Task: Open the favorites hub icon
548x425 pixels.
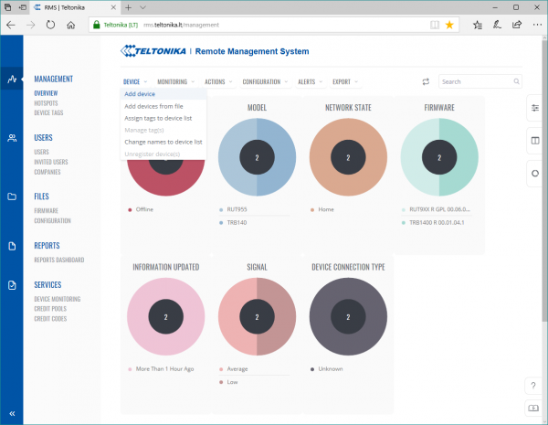Action: [478, 25]
